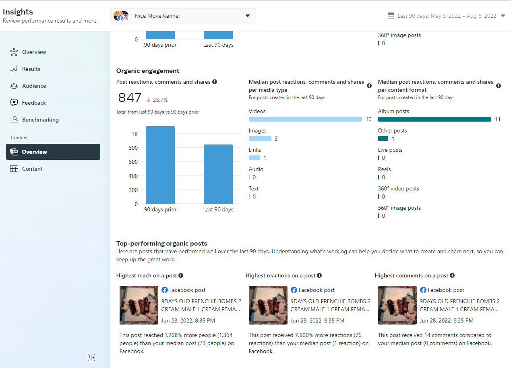Click the 360° video posts label
The height and width of the screenshot is (368, 511).
[x=399, y=188]
